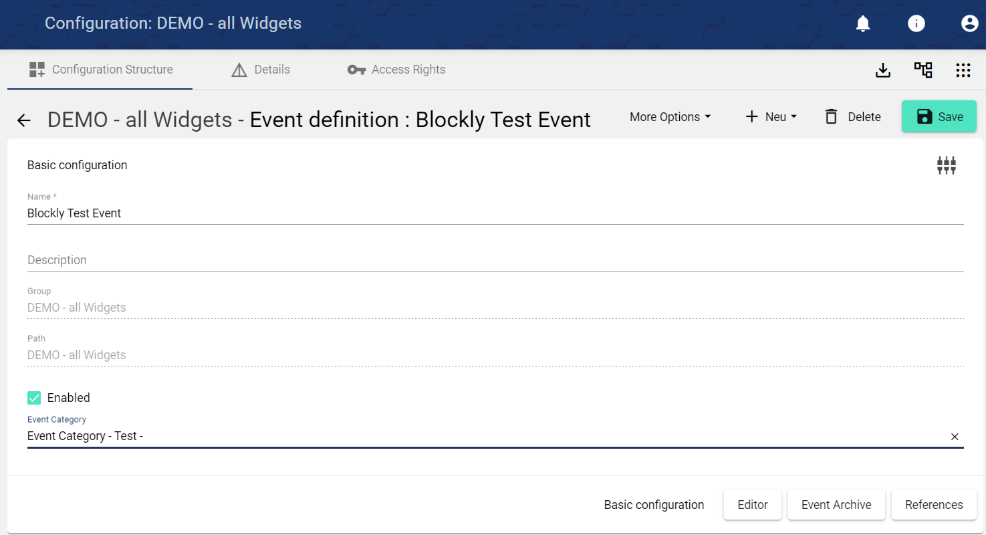This screenshot has width=986, height=535.
Task: Select the Configuration Structure tab
Action: point(100,70)
